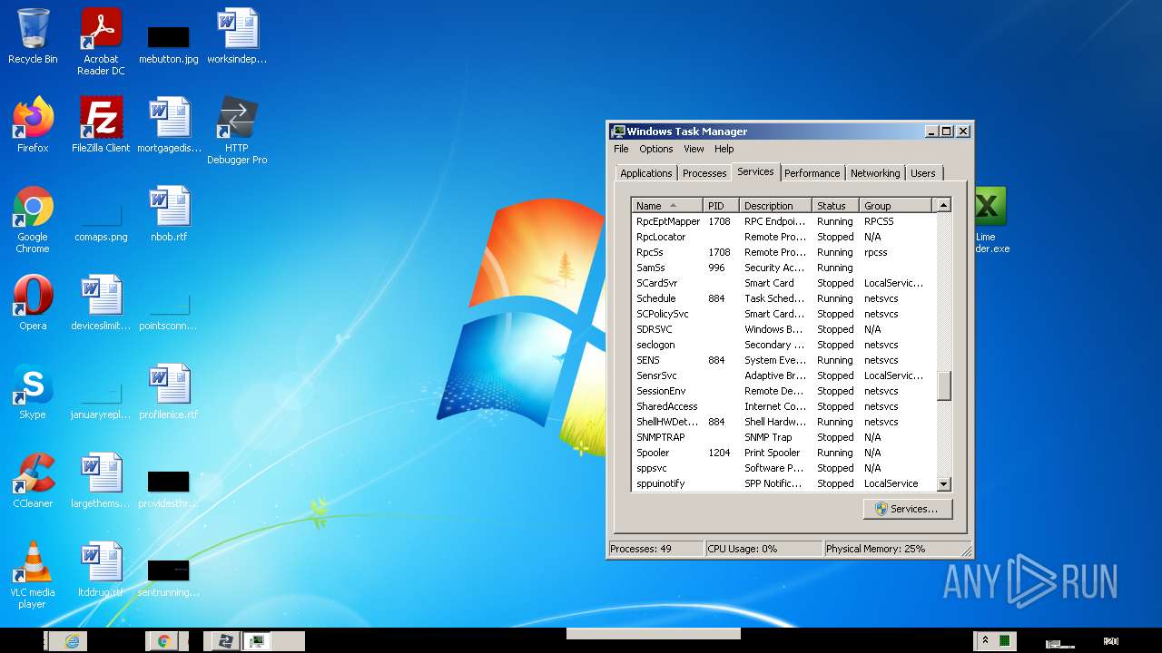Screen dimensions: 1162x653
Task: Switch to the Processes tab
Action: [x=704, y=173]
